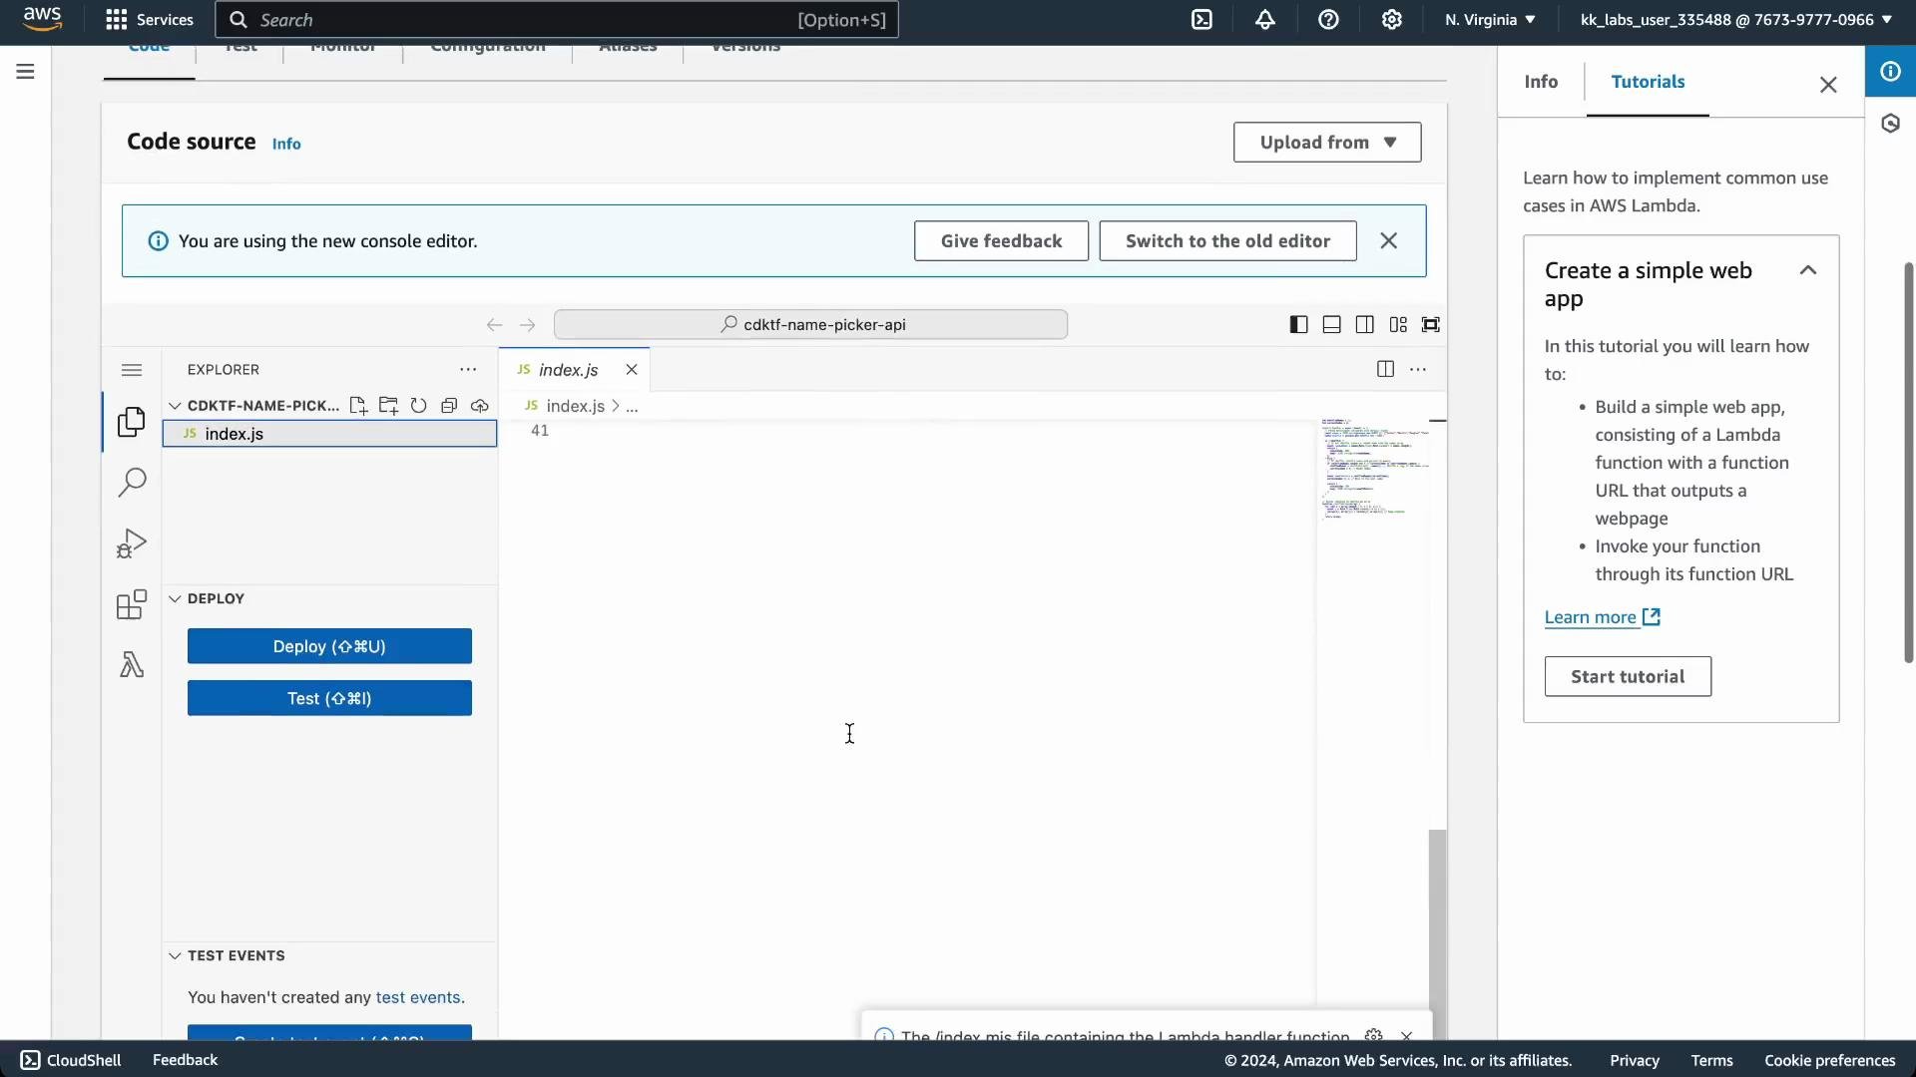The image size is (1916, 1077).
Task: Toggle bottom panel visibility
Action: (x=1331, y=325)
